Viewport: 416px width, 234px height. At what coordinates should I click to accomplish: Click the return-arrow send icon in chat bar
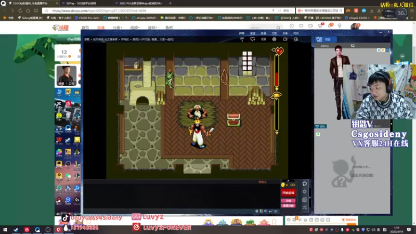pos(270,211)
